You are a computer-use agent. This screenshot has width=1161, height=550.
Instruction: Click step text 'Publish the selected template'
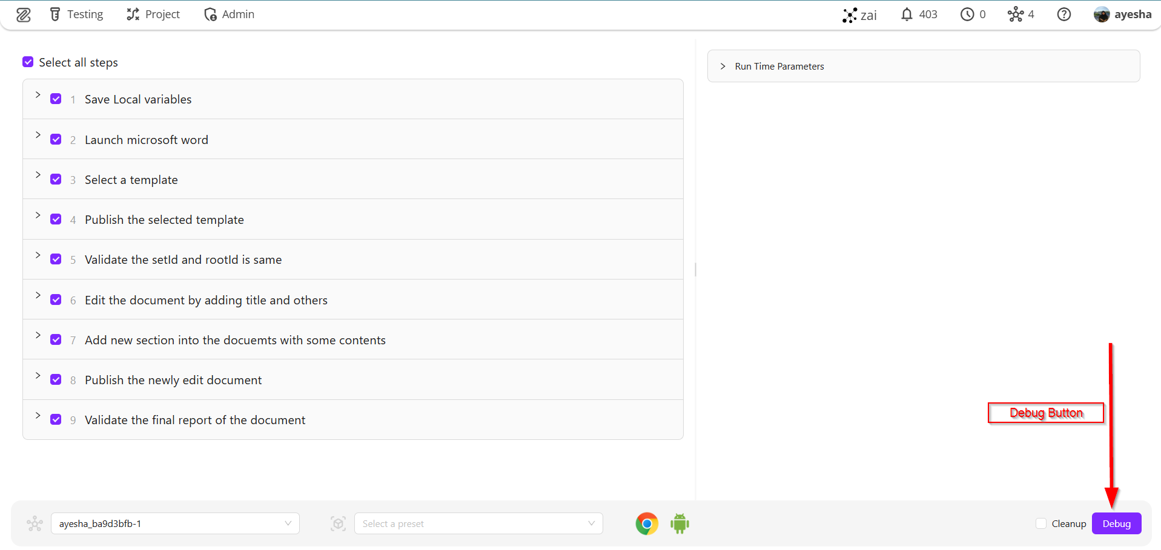[x=164, y=220]
